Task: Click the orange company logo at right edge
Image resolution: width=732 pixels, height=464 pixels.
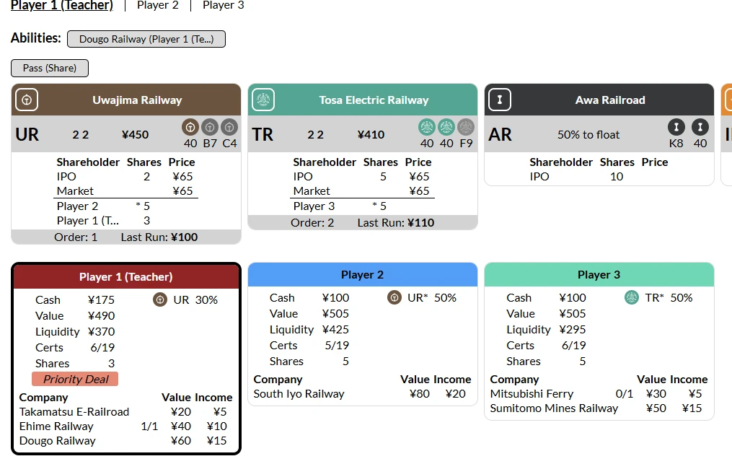Action: point(727,100)
